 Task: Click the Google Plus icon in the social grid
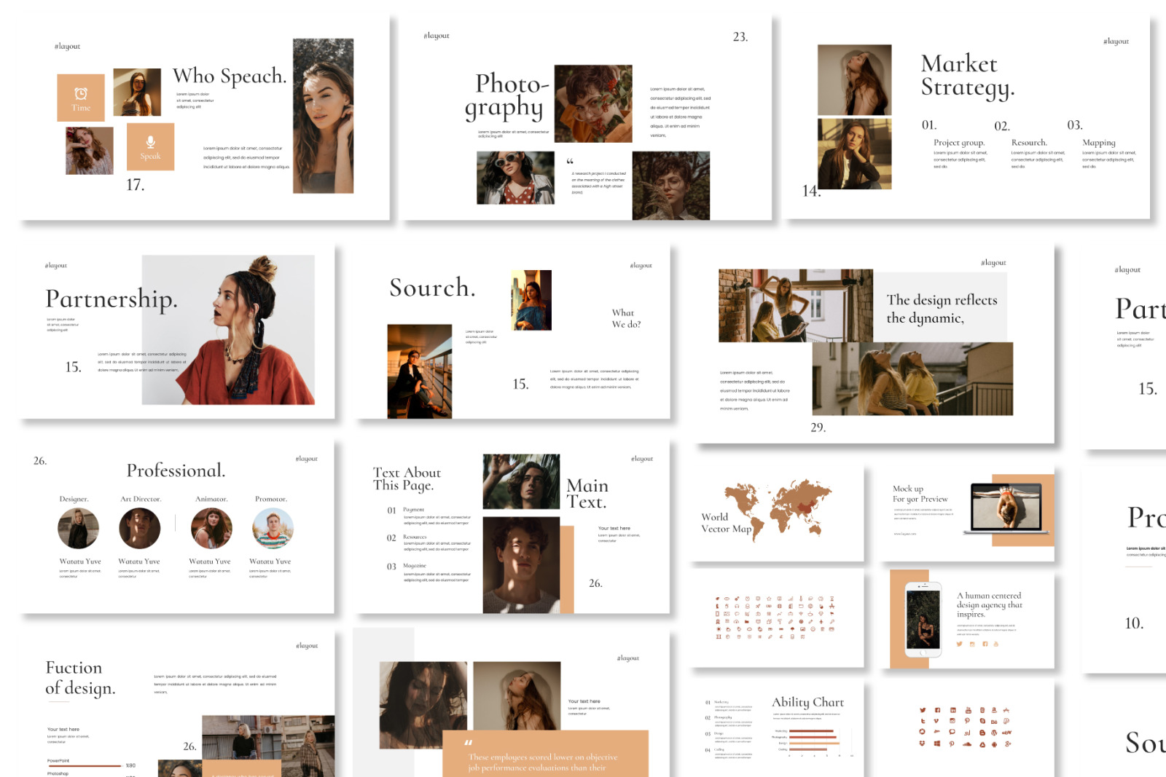pos(1008,744)
